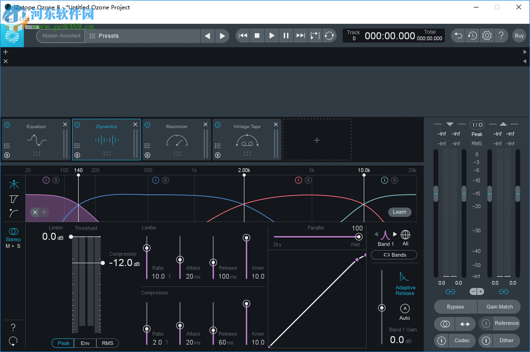Expand the hidden panel arrow at top right
The width and height of the screenshot is (530, 352).
pyautogui.click(x=525, y=52)
